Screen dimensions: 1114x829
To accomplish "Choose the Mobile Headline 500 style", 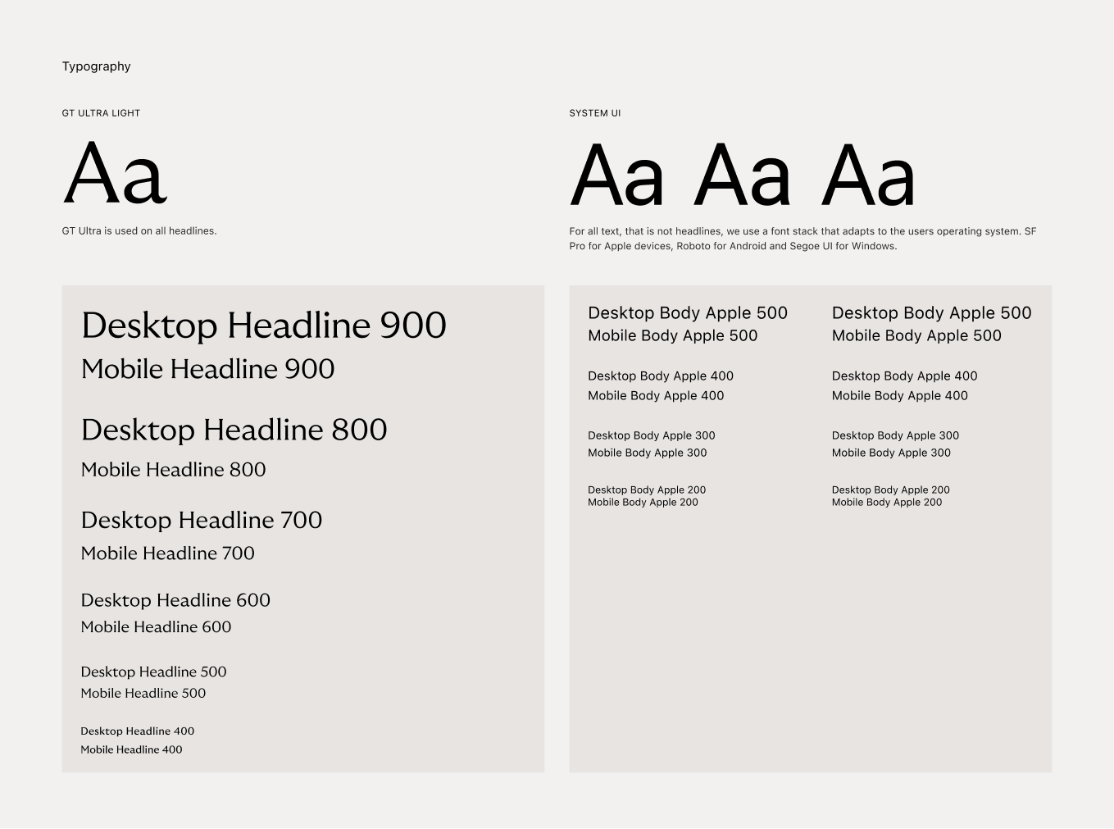I will 143,693.
